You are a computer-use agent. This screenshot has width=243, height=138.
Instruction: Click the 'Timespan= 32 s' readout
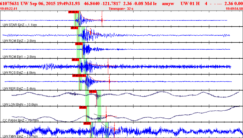121,9
